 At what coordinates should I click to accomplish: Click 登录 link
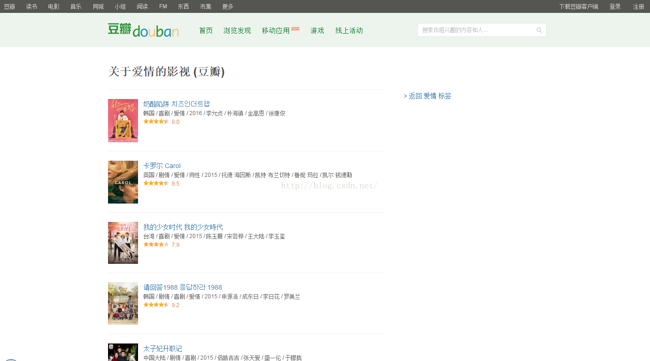coord(615,6)
